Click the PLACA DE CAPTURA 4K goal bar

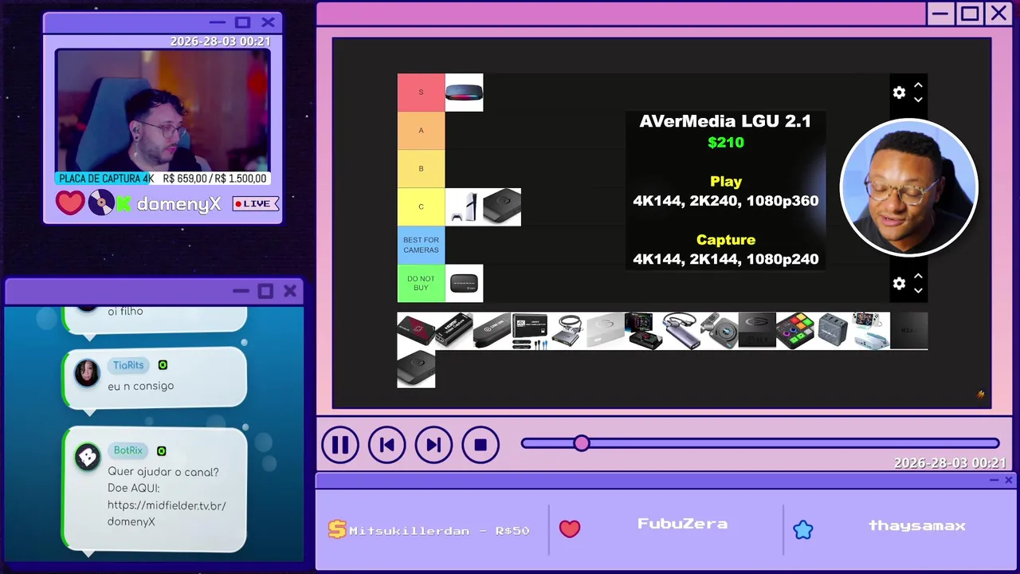pos(163,179)
